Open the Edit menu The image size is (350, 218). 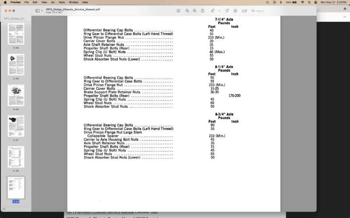tap(35, 2)
